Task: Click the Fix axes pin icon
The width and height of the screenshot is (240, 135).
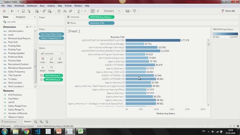Action: (x=98, y=11)
